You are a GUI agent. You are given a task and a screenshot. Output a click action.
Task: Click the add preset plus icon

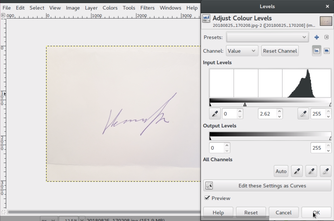pyautogui.click(x=316, y=37)
